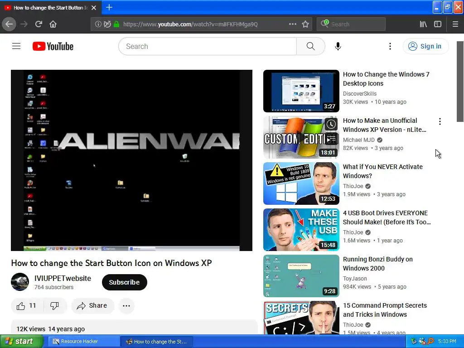Open the browser Library icon
The image size is (464, 348).
(423, 24)
